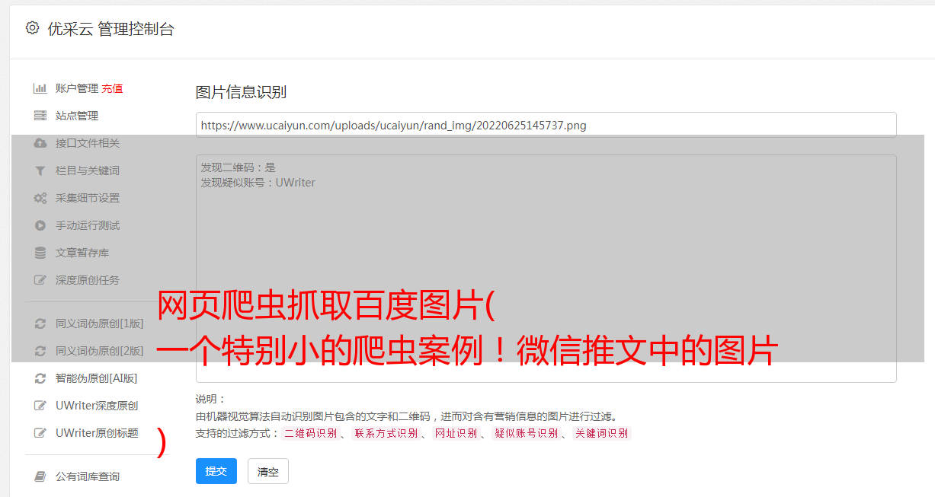Click the 关键词识别 tag
The height and width of the screenshot is (497, 935).
coord(602,433)
